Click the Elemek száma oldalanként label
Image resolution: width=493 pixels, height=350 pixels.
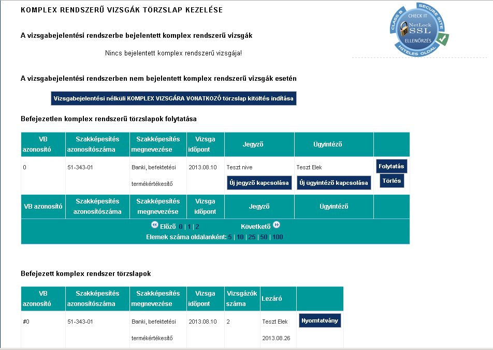[186, 237]
